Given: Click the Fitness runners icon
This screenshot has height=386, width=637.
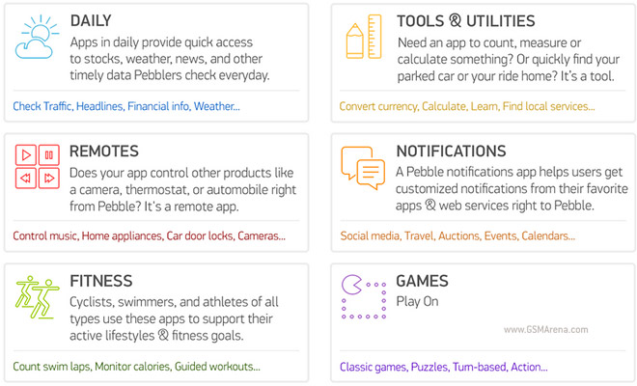Looking at the screenshot, I should point(37,297).
